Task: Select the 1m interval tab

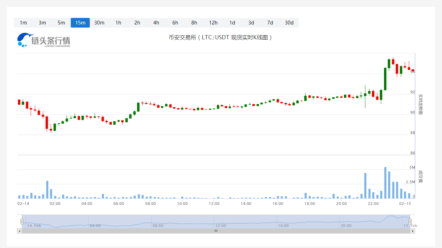Action: click(23, 23)
